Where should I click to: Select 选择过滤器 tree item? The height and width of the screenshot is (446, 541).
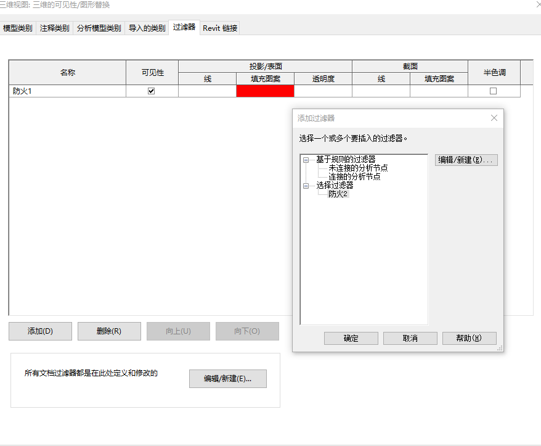335,185
